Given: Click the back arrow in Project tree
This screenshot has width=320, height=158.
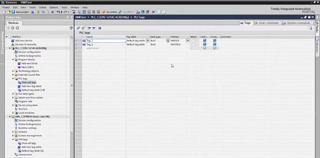Looking at the screenshot, I should pos(12,28).
